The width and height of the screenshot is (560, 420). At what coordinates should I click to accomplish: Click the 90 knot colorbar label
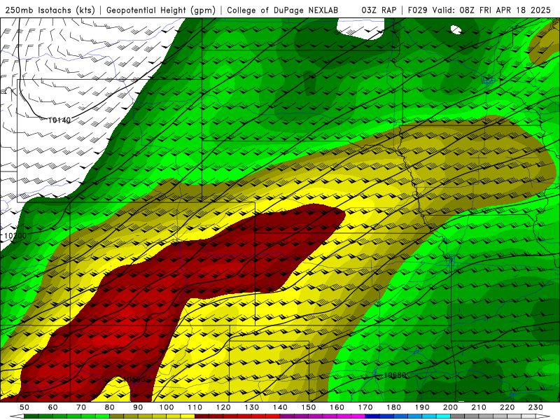tap(138, 407)
